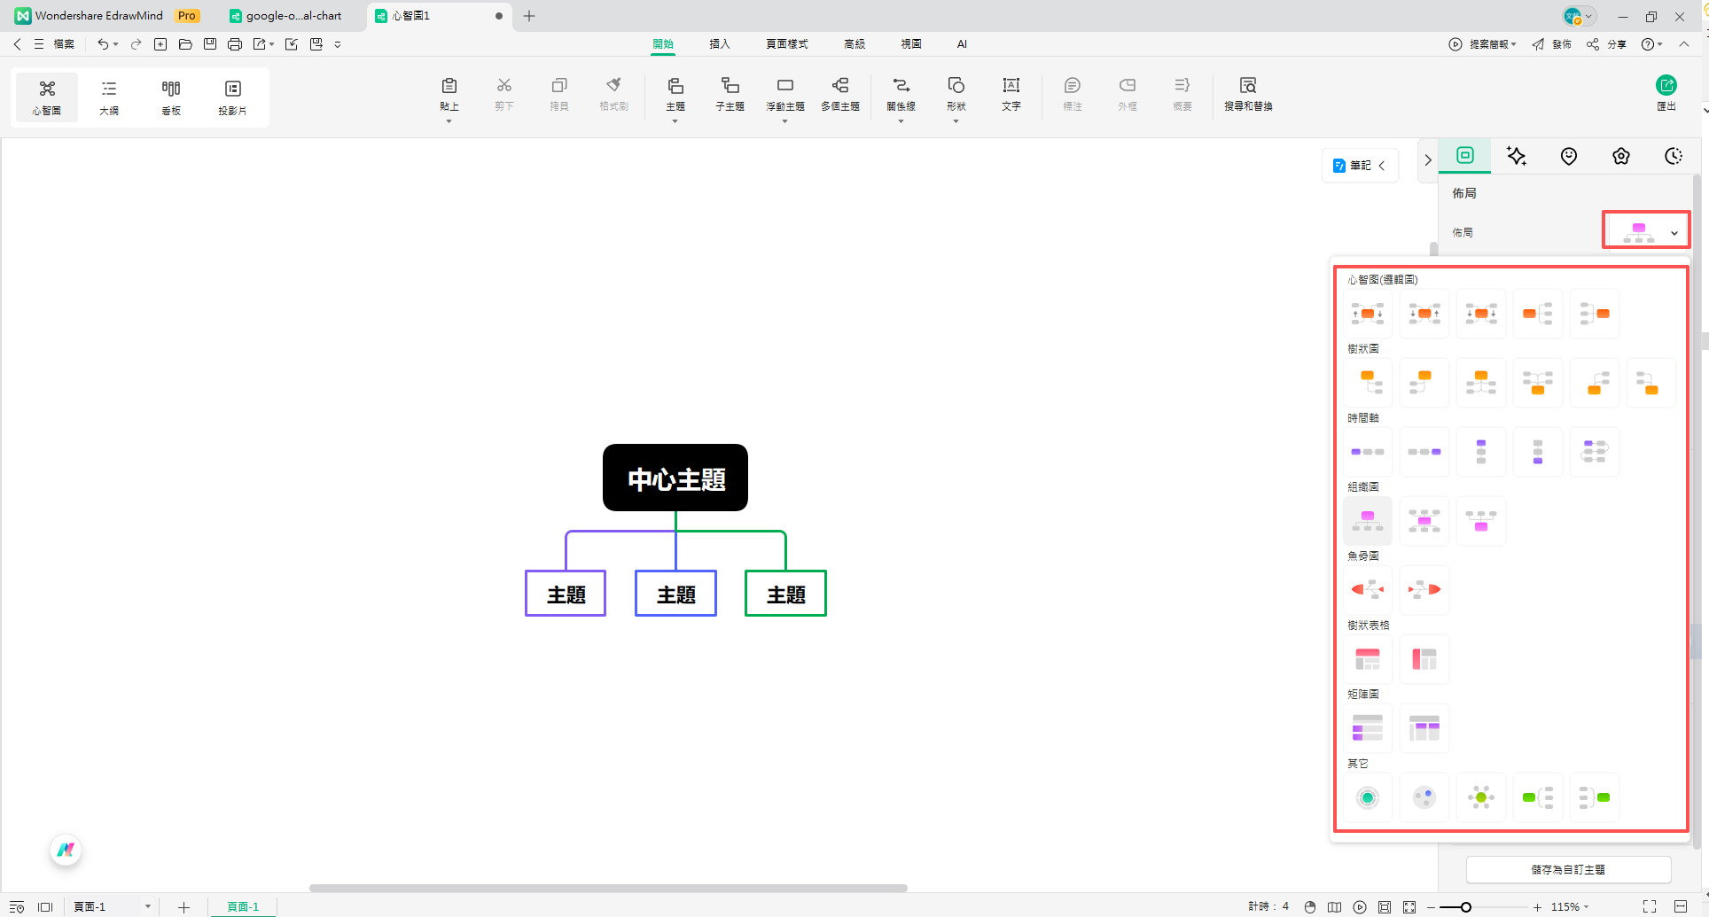The width and height of the screenshot is (1709, 917).
Task: Click the green 匯出 export icon
Action: (x=1666, y=86)
